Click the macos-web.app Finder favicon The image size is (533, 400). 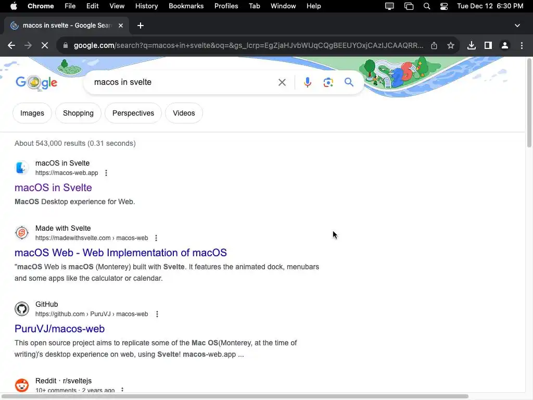coord(22,168)
